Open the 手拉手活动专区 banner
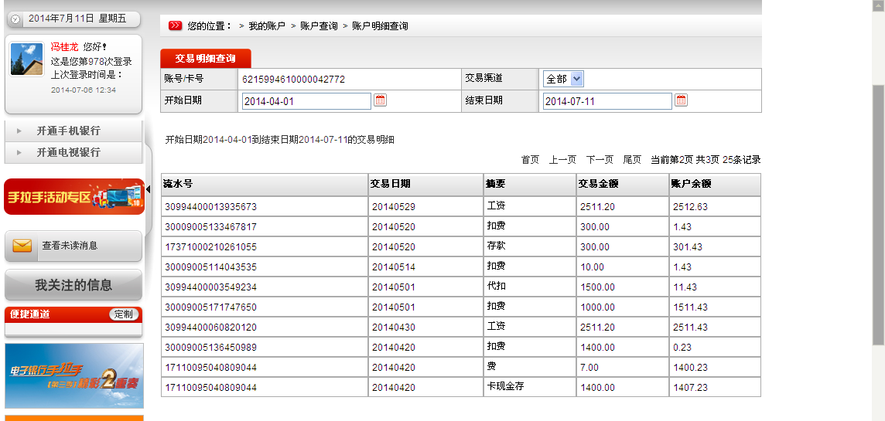This screenshot has width=885, height=421. coord(73,197)
